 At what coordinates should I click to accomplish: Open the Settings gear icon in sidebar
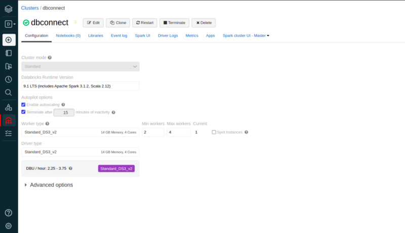[9, 226]
